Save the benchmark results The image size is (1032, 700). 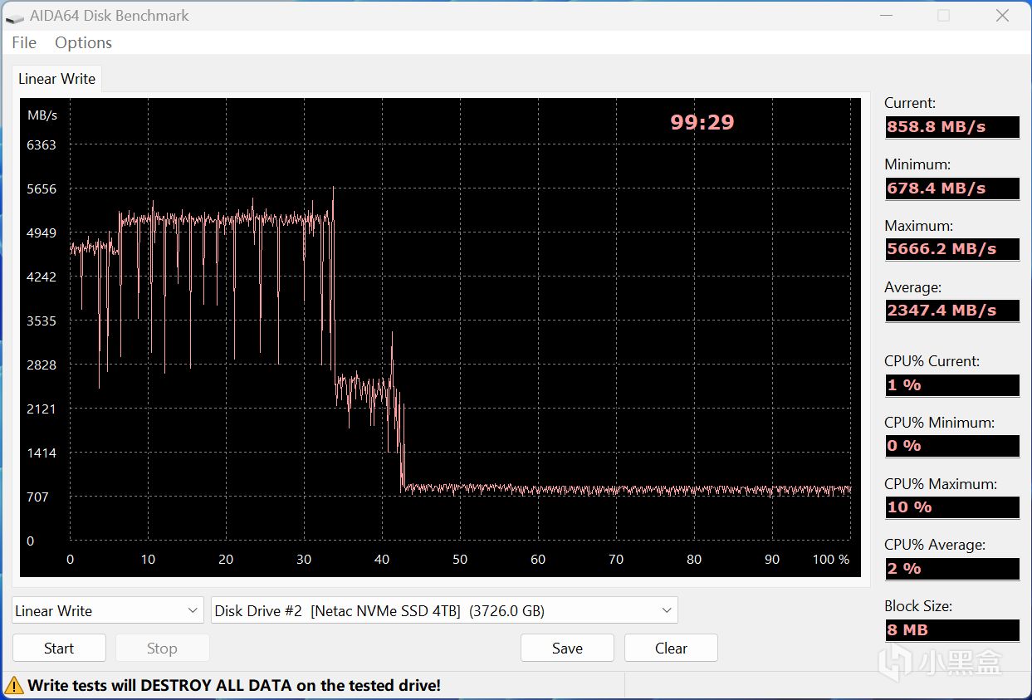tap(567, 648)
